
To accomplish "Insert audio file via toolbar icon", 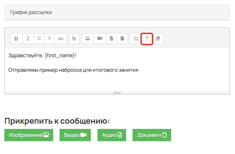I will 111,39.
